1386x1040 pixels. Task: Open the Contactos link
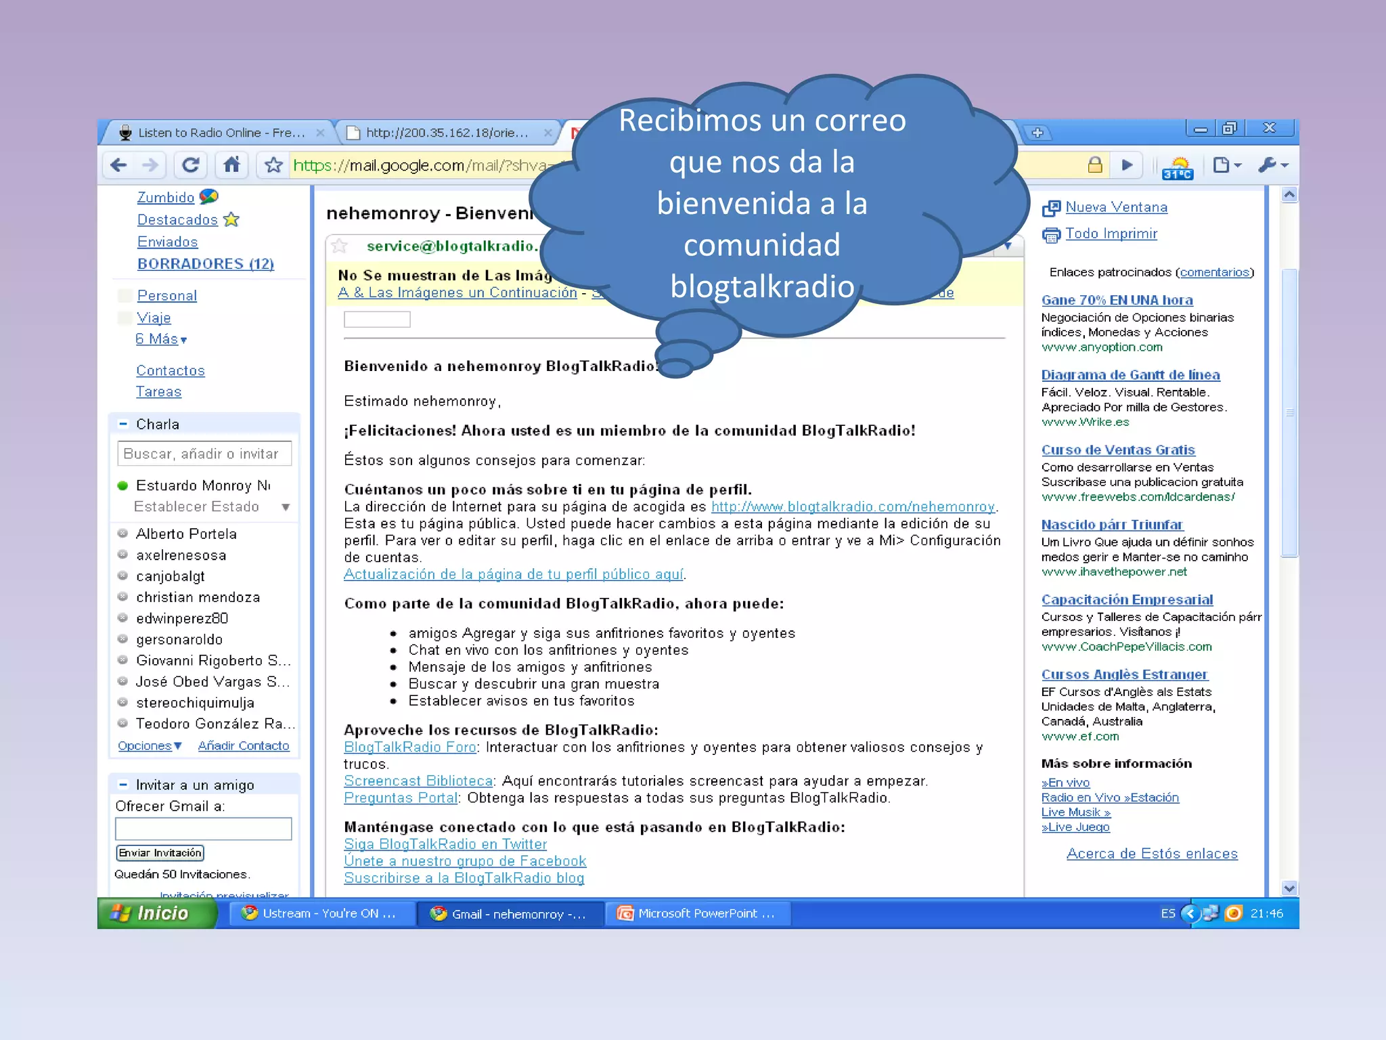pos(171,370)
